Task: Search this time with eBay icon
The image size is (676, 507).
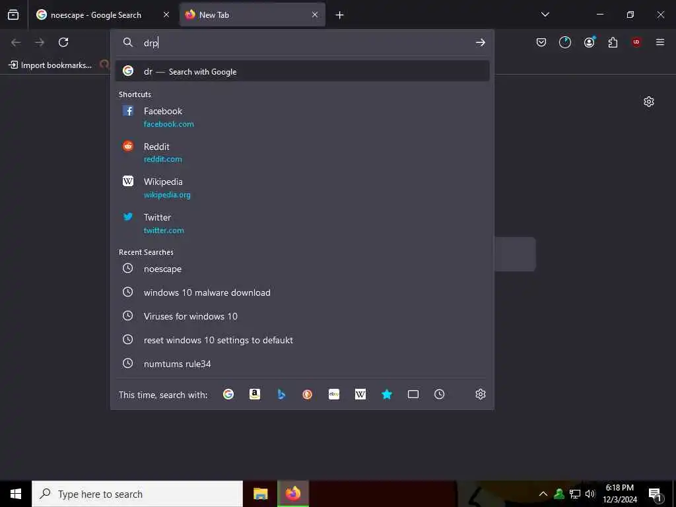Action: [x=334, y=394]
